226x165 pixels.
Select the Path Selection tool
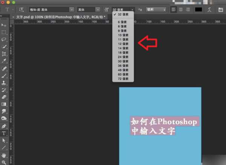click(4, 140)
